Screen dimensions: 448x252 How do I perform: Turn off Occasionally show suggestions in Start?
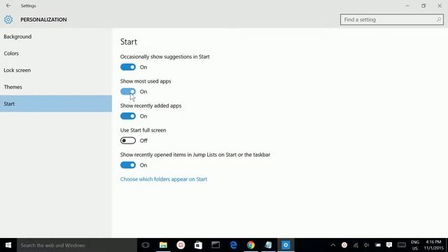point(128,67)
